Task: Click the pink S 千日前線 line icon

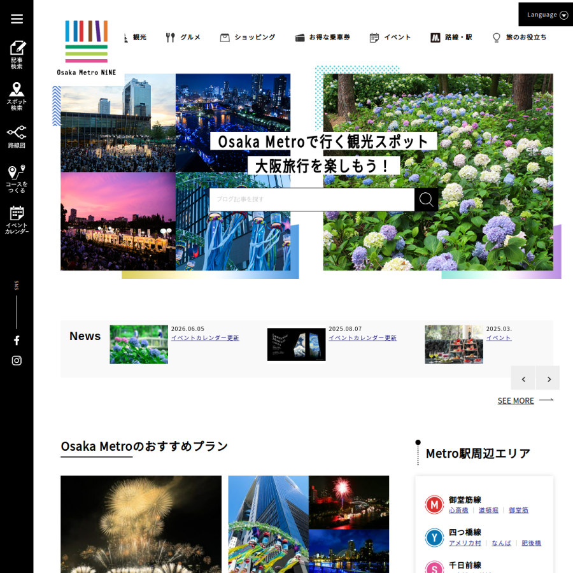Action: coord(434,567)
